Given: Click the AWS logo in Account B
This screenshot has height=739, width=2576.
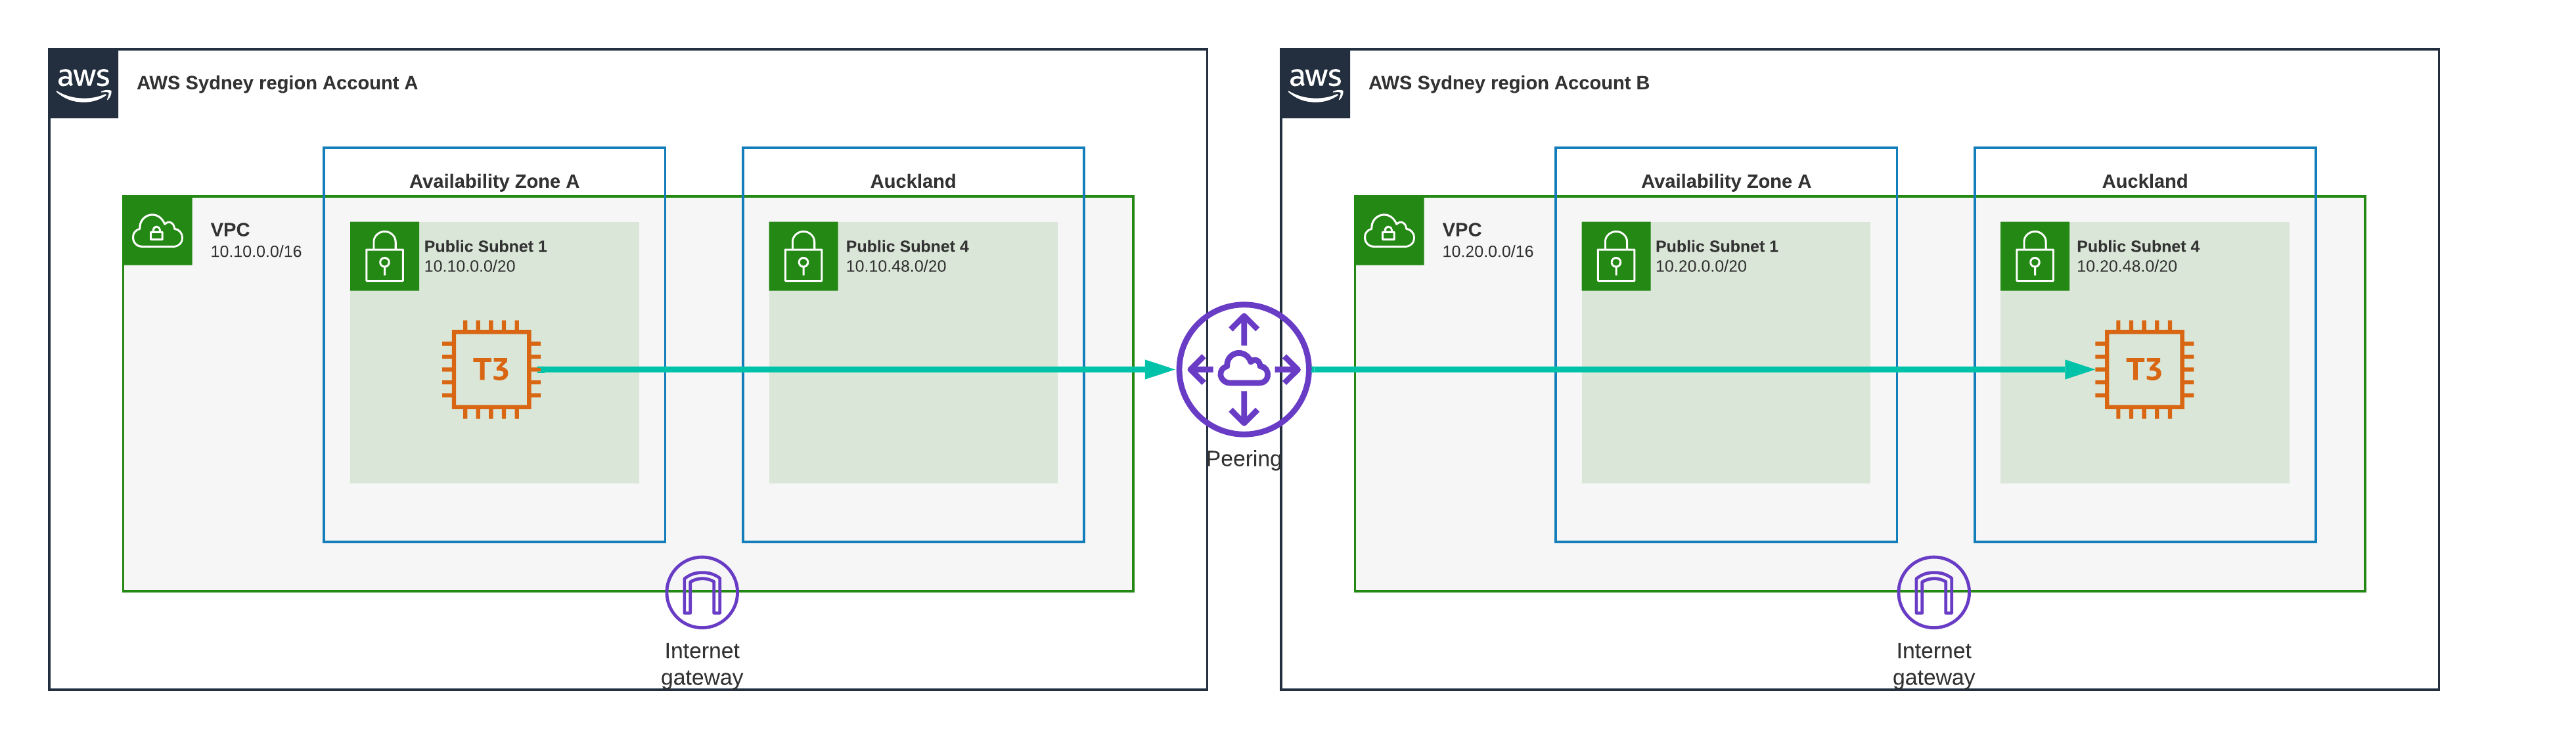Looking at the screenshot, I should coord(1314,84).
